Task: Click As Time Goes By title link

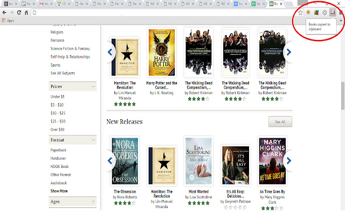Action: 272,192
